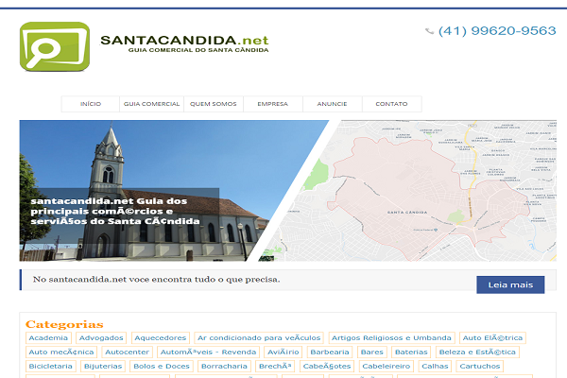Open the Academia category
567x378 pixels.
[48, 337]
